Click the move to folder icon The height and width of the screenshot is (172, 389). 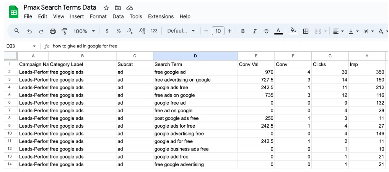pyautogui.click(x=118, y=8)
